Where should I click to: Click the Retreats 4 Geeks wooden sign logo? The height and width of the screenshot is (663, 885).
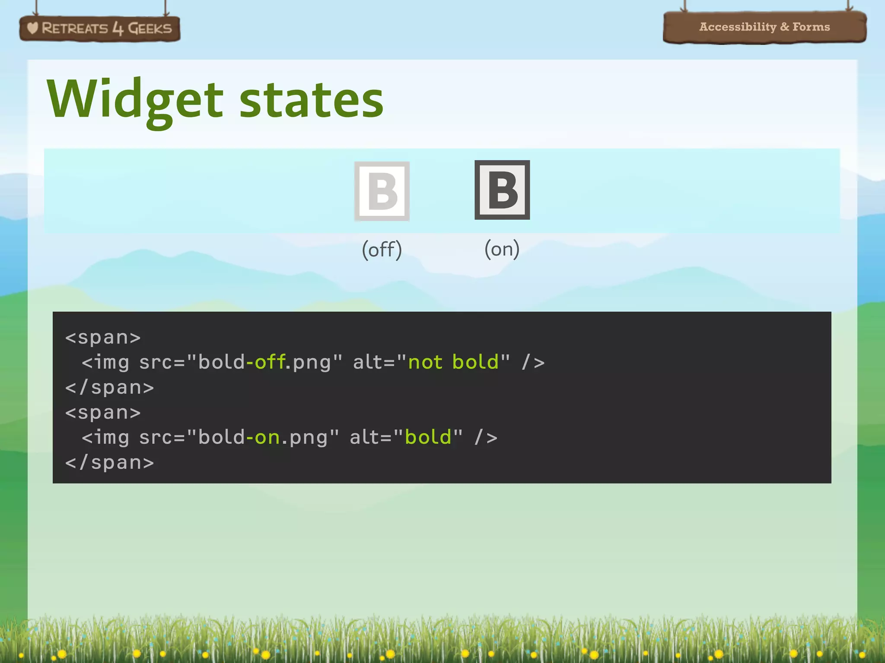100,28
